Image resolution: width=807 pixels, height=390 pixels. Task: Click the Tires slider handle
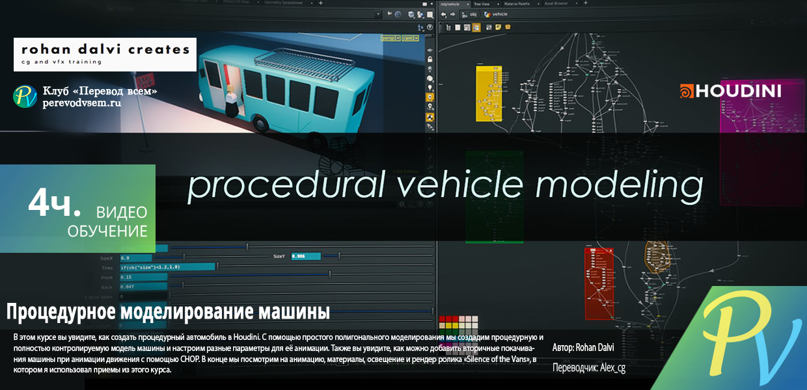tap(217, 266)
